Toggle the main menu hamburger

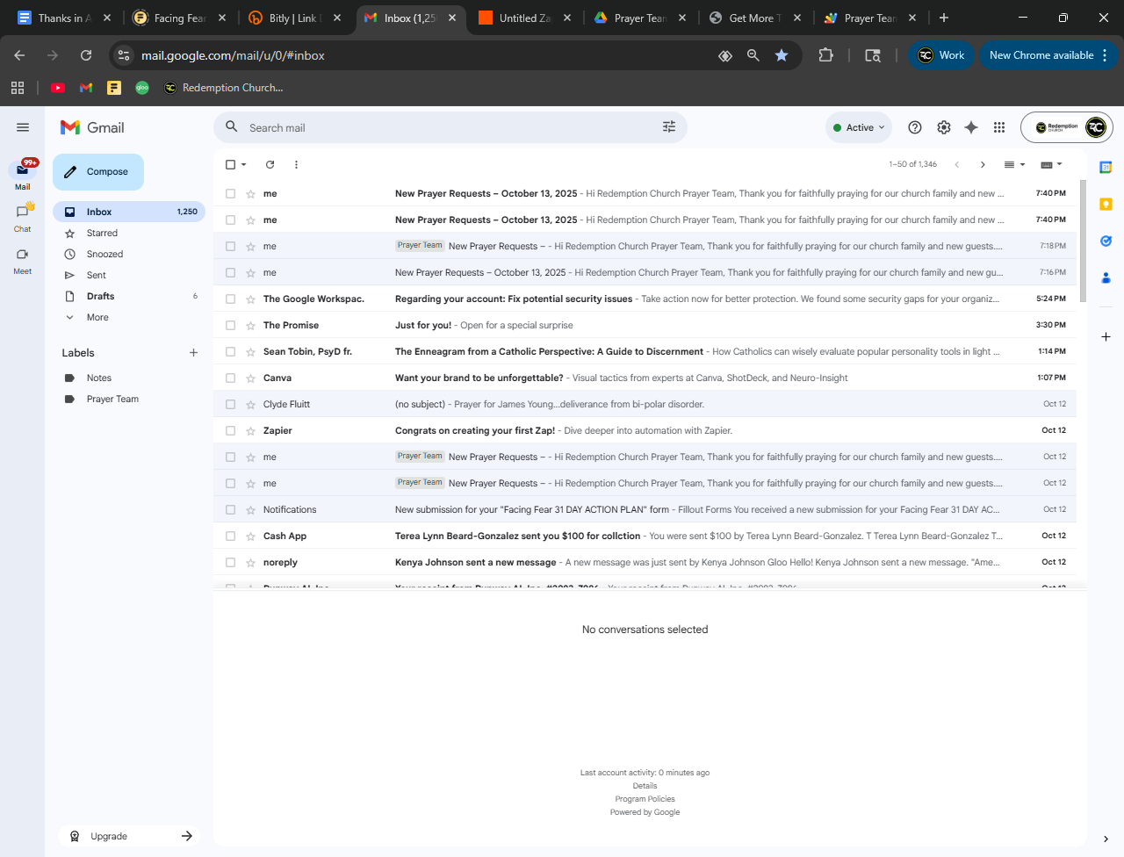[23, 127]
